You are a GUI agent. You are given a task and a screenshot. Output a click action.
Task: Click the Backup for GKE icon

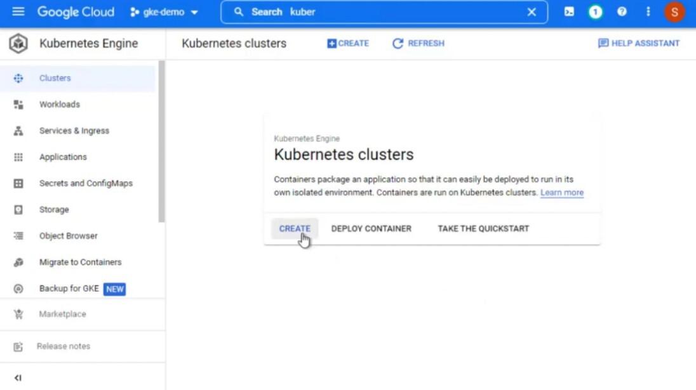(18, 289)
